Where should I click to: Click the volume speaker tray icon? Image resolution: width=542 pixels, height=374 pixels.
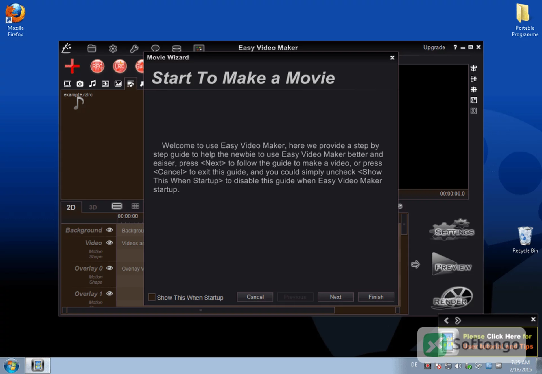click(x=458, y=366)
